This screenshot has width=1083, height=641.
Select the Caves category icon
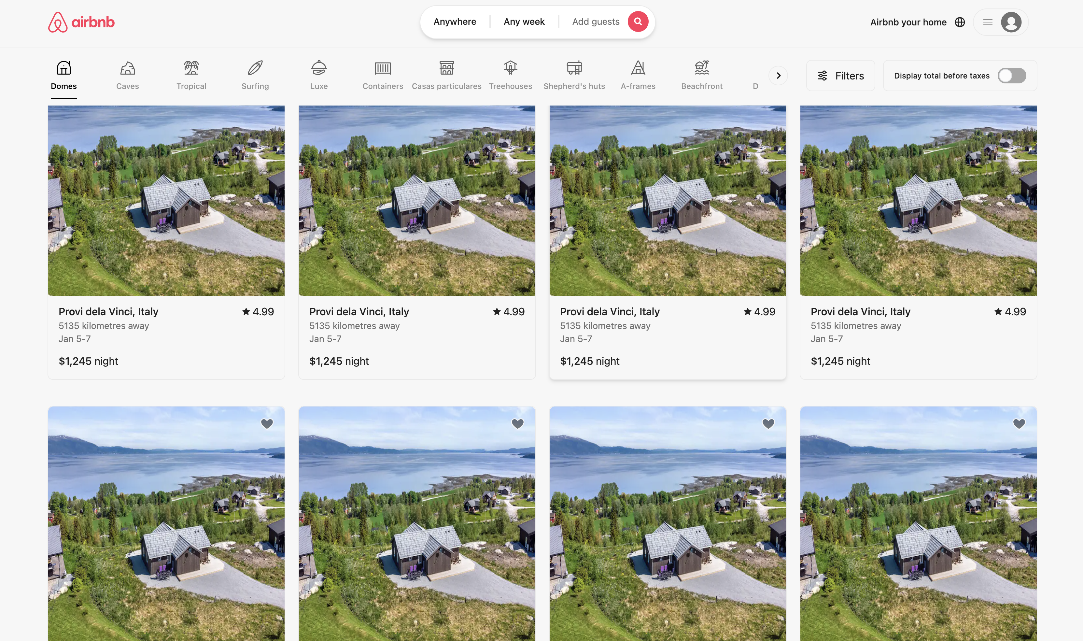click(x=127, y=68)
